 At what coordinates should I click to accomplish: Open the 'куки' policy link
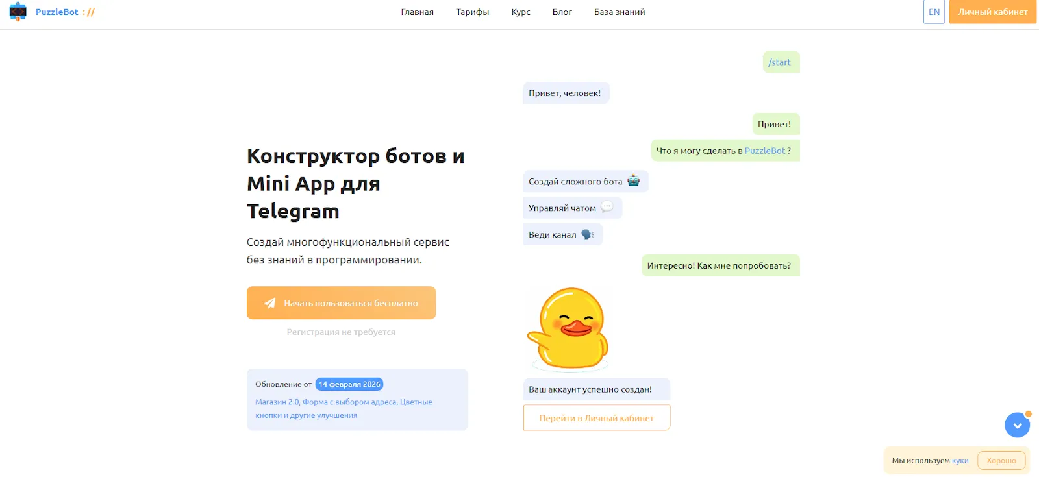coord(960,461)
